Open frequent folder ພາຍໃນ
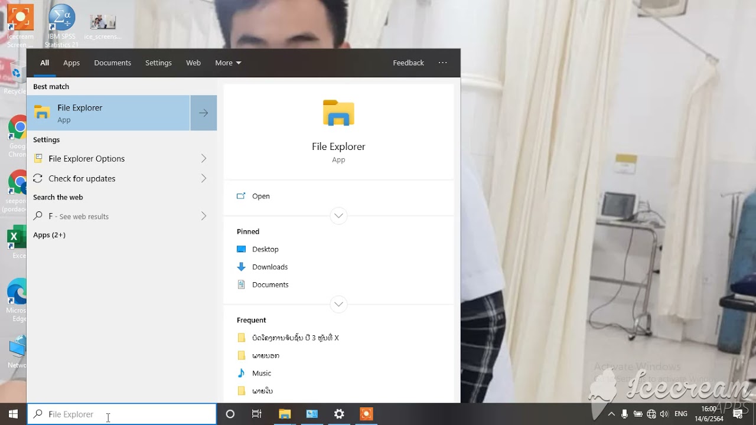The width and height of the screenshot is (756, 425). pos(262,391)
